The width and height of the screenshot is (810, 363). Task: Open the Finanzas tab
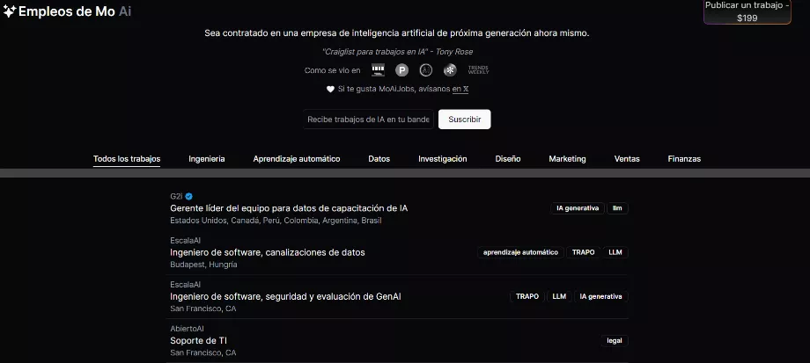pos(684,159)
